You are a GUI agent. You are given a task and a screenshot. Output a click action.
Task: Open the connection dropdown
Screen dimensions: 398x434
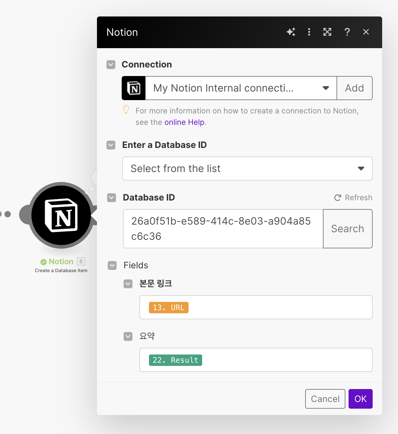tap(325, 88)
